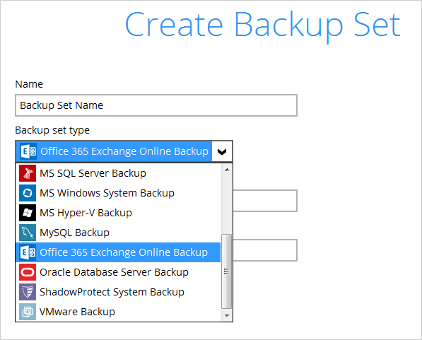422x340 pixels.
Task: Click the Exchange icon in the highlighted list item
Action: [28, 252]
